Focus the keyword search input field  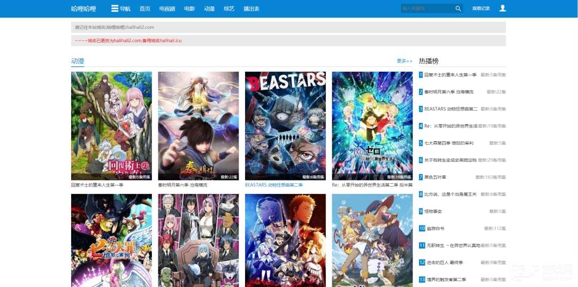pyautogui.click(x=427, y=9)
